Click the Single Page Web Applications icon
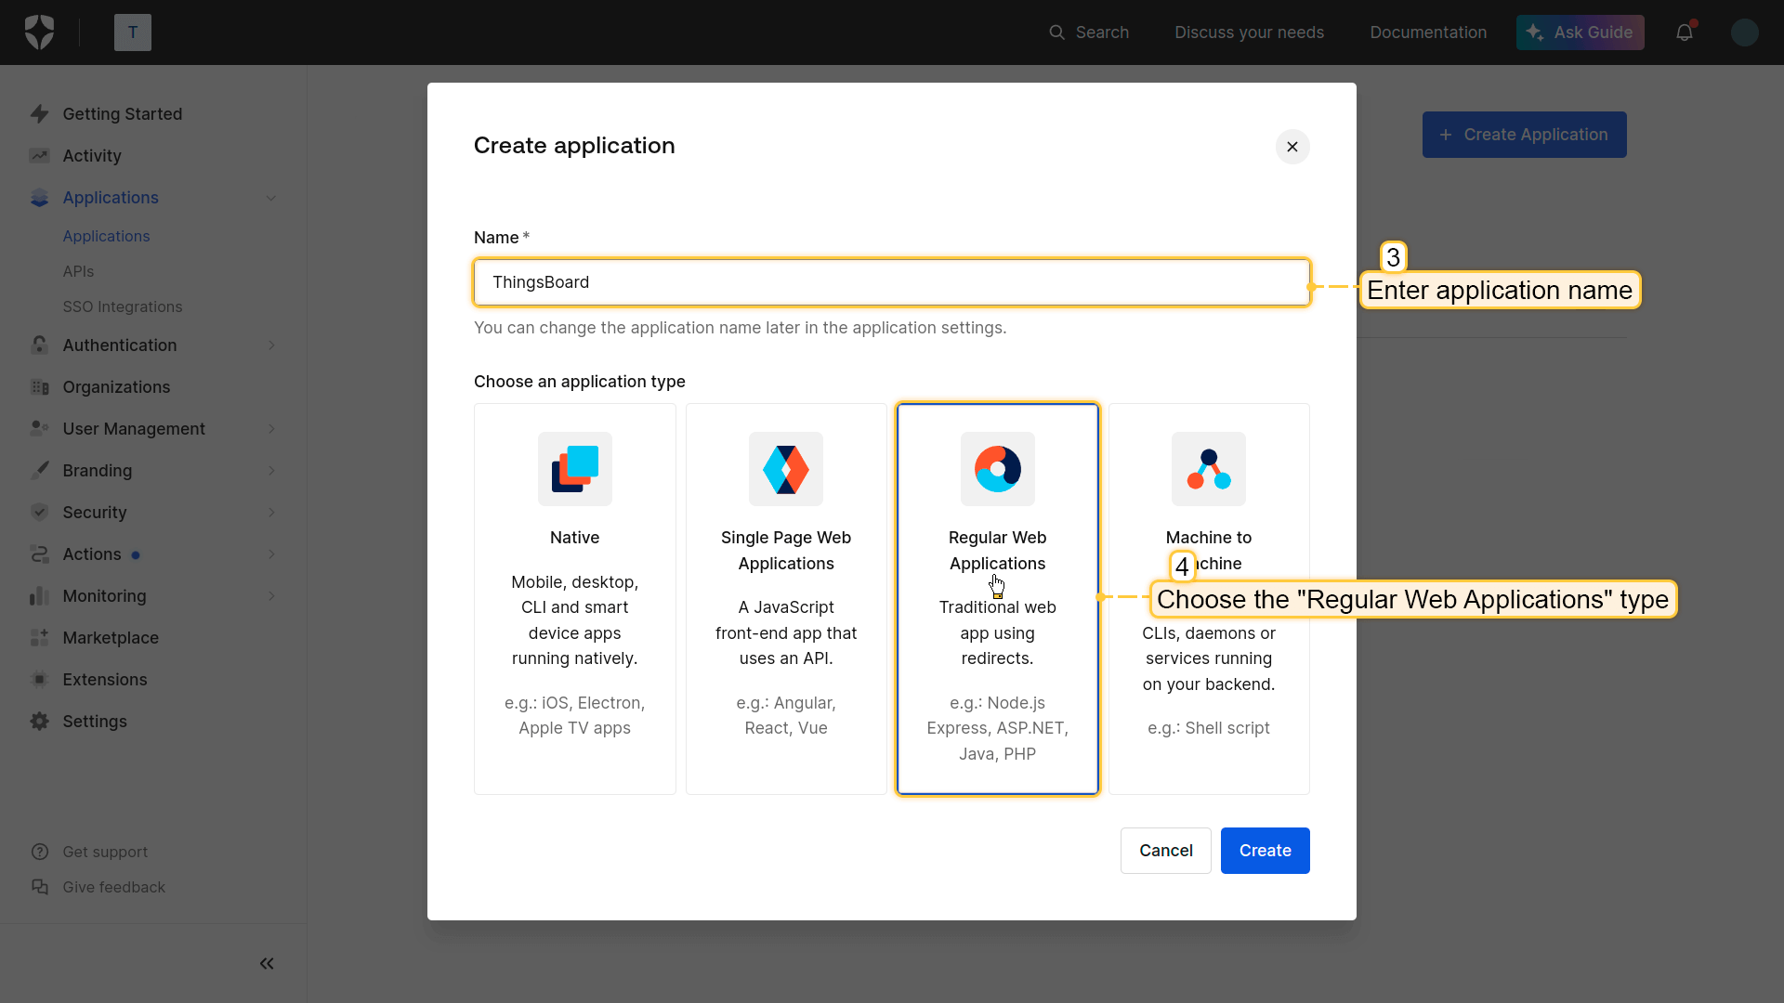1784x1003 pixels. pyautogui.click(x=786, y=469)
